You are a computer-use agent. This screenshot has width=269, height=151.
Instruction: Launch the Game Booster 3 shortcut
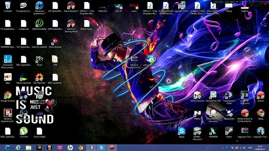pos(71,7)
